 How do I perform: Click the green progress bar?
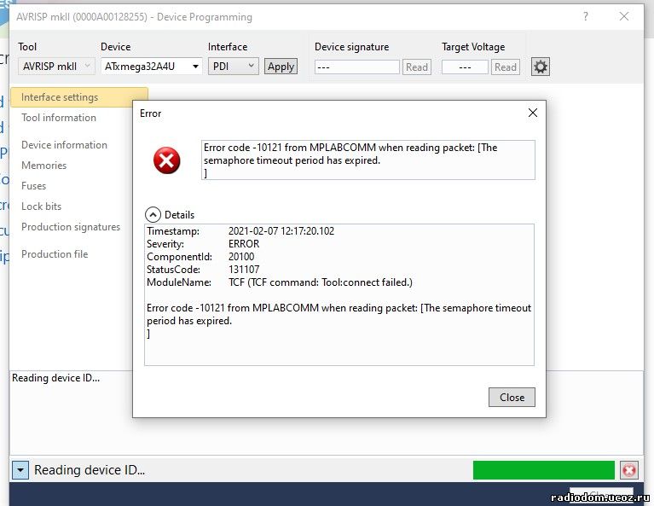[x=543, y=470]
